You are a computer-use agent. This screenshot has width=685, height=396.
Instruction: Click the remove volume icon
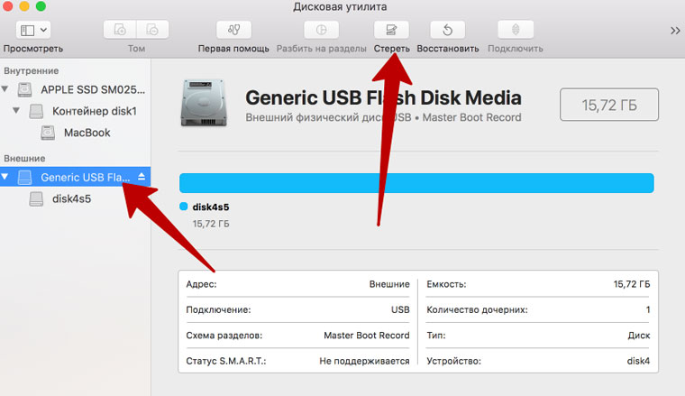pyautogui.click(x=154, y=29)
